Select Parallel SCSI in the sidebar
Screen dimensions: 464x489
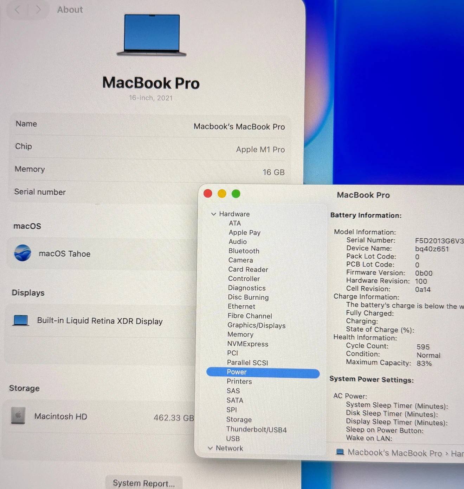pyautogui.click(x=247, y=362)
